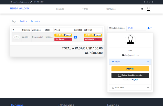Open the user avatar in the navbar

click(148, 9)
